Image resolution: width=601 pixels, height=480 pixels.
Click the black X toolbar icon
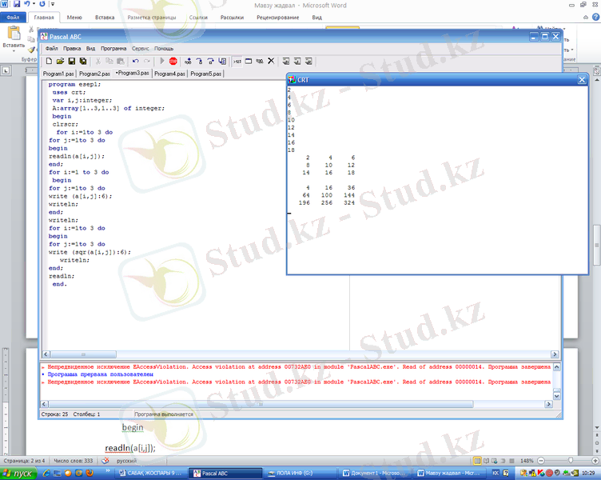click(x=271, y=61)
